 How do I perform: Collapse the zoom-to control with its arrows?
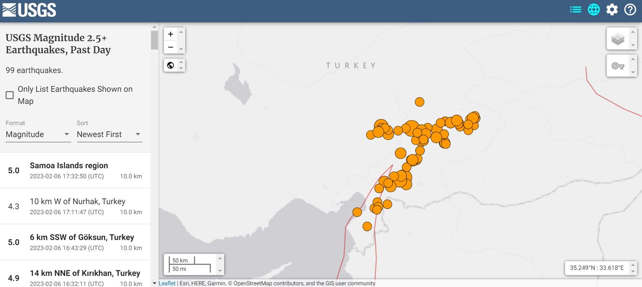(182, 65)
